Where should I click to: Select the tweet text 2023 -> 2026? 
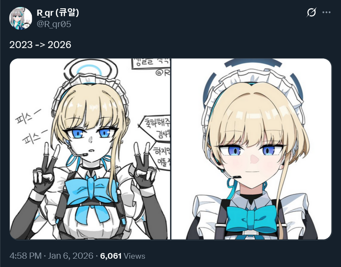coord(40,45)
